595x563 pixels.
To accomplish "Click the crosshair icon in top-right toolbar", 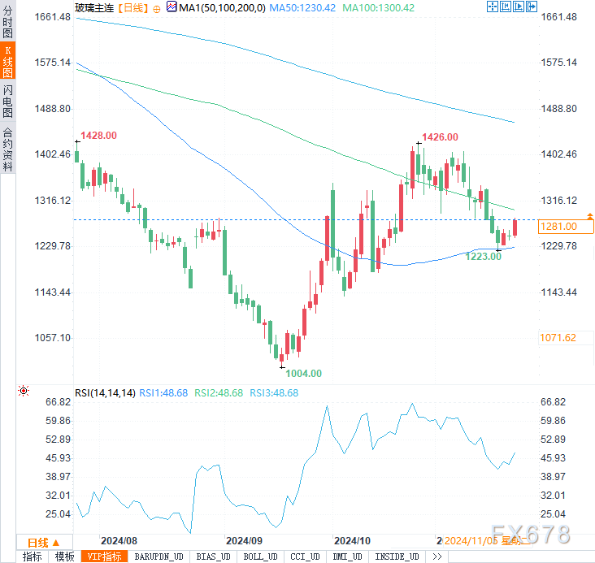I will coord(493,7).
